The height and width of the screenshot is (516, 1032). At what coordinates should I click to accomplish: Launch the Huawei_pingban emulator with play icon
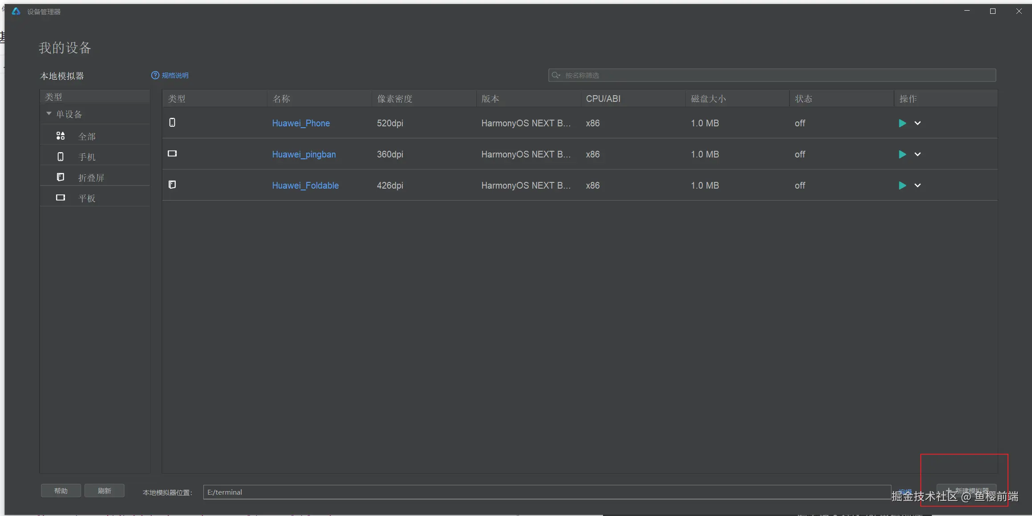point(902,154)
